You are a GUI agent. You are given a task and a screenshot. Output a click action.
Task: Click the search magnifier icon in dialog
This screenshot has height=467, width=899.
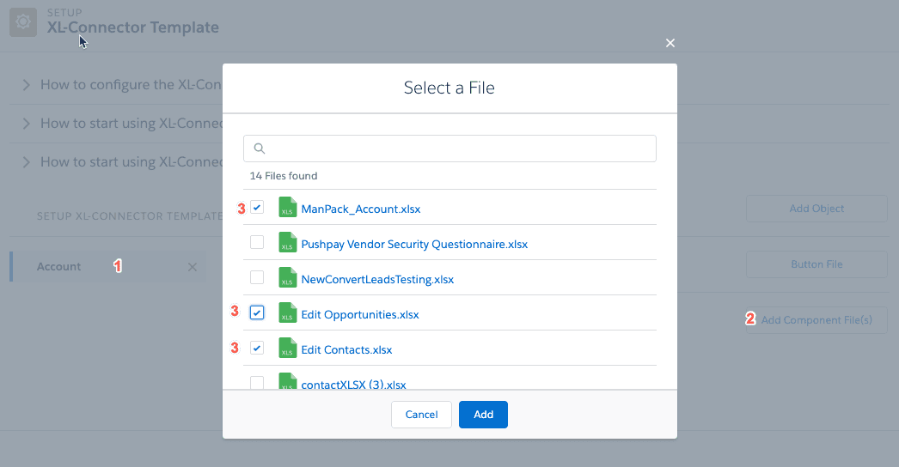point(260,149)
